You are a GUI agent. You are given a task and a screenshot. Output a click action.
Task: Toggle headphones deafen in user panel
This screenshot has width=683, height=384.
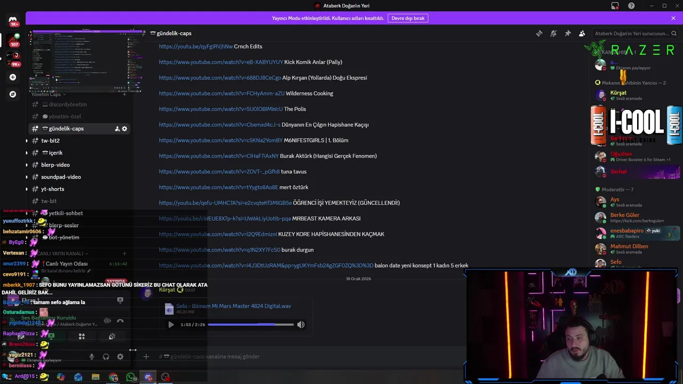(x=106, y=356)
